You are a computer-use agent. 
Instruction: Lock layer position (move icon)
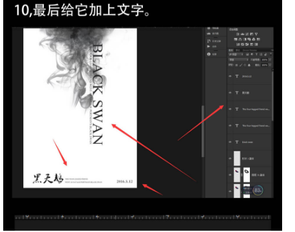point(245,65)
